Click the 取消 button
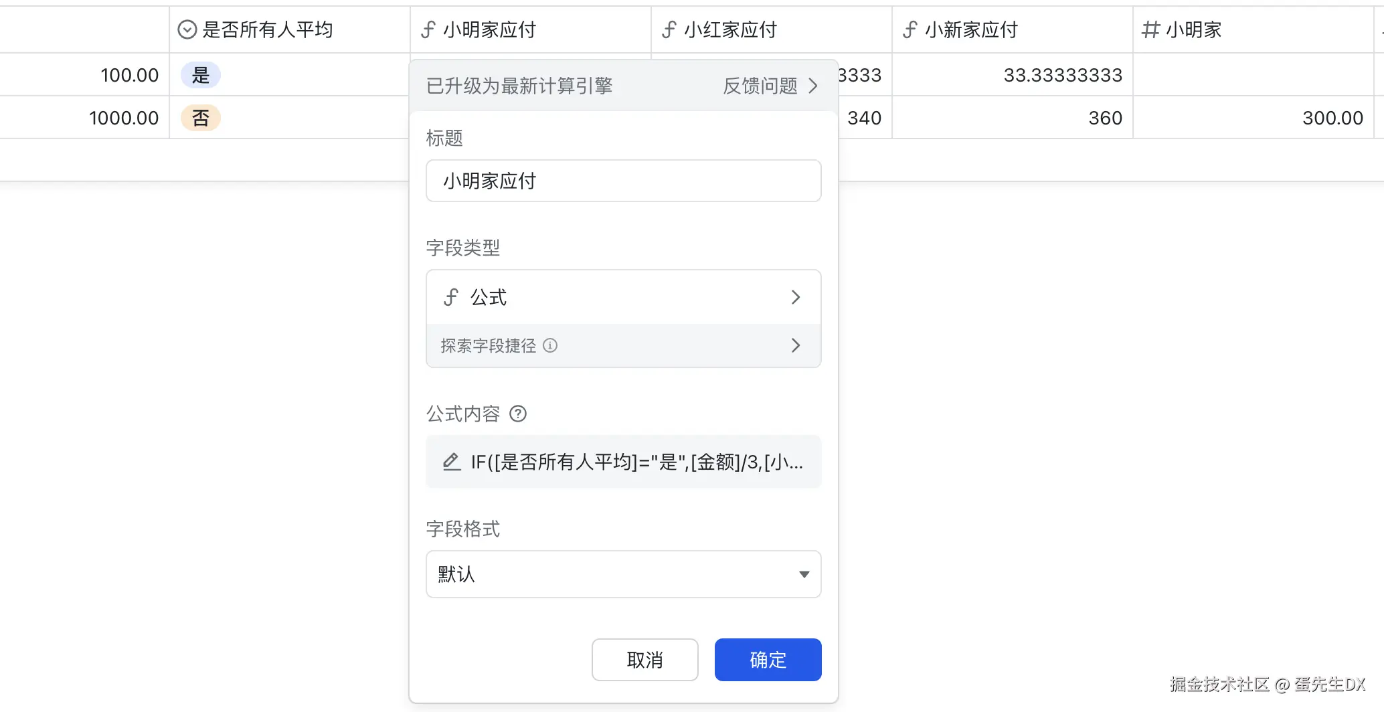 click(644, 660)
